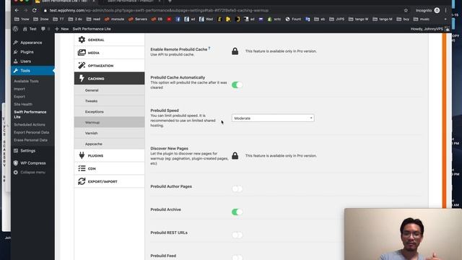Open a new browser tab with plus button

(170, 1)
